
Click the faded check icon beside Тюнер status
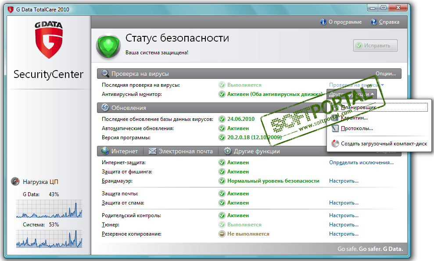pos(222,225)
